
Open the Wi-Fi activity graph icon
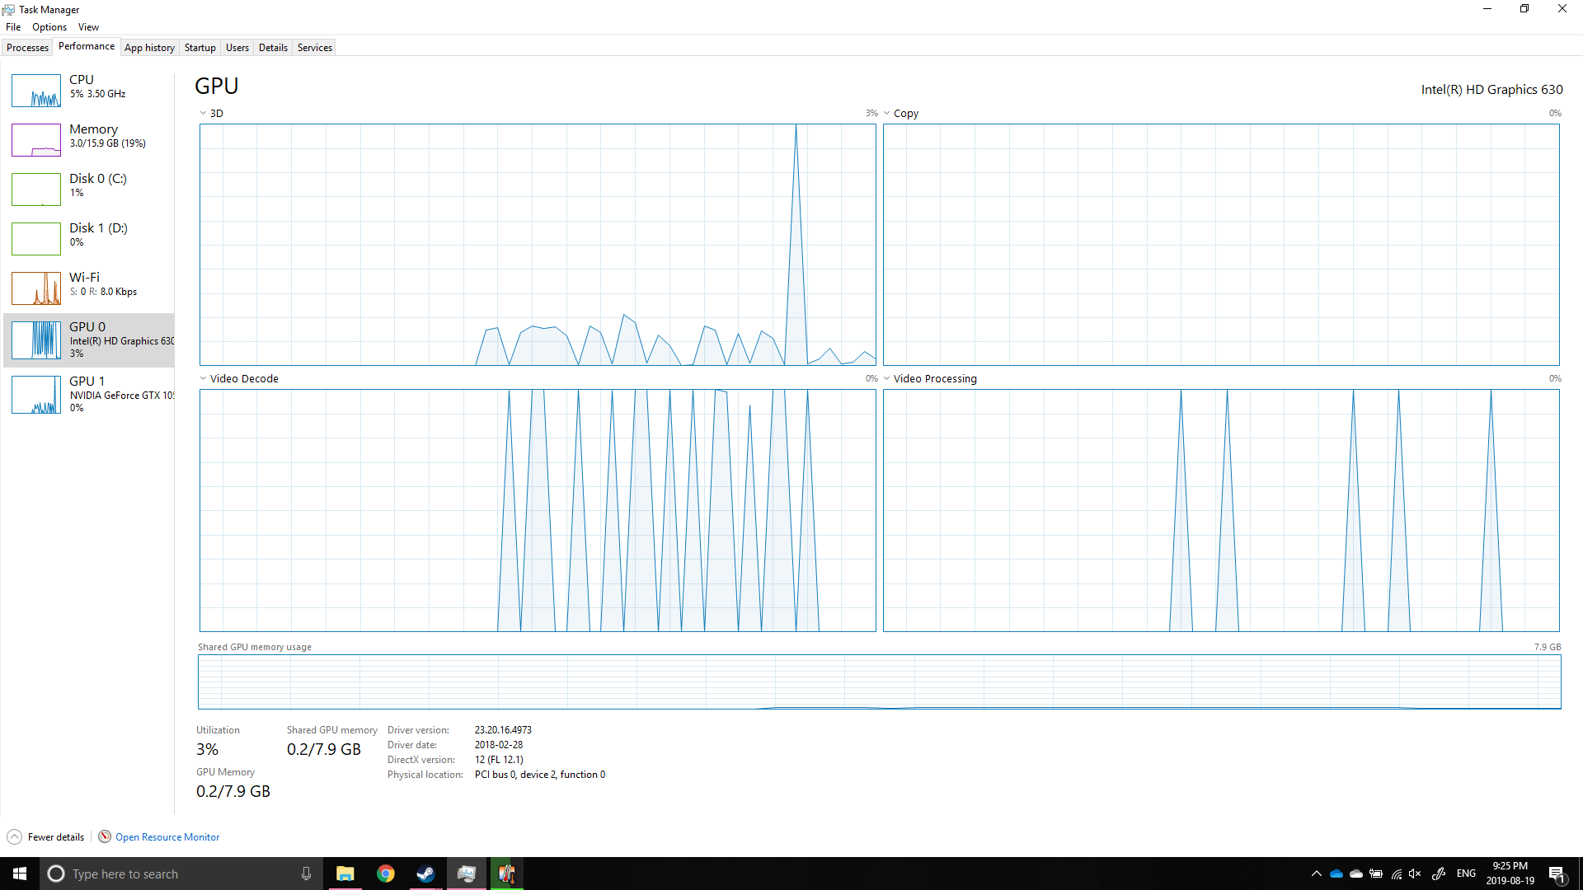[x=36, y=288]
